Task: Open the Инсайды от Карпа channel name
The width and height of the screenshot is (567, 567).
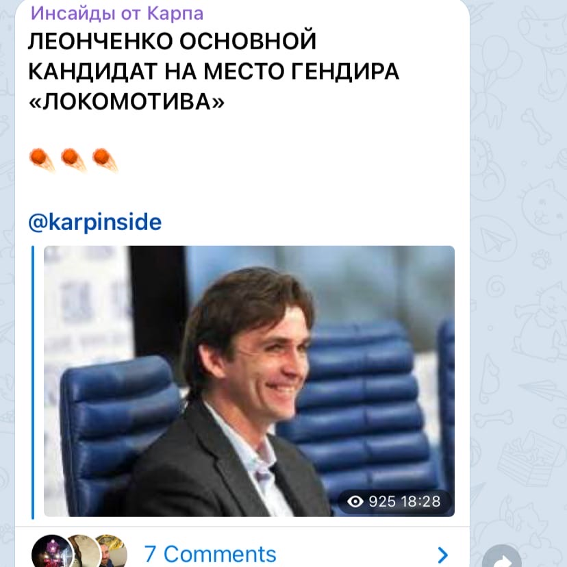Action: pyautogui.click(x=117, y=14)
